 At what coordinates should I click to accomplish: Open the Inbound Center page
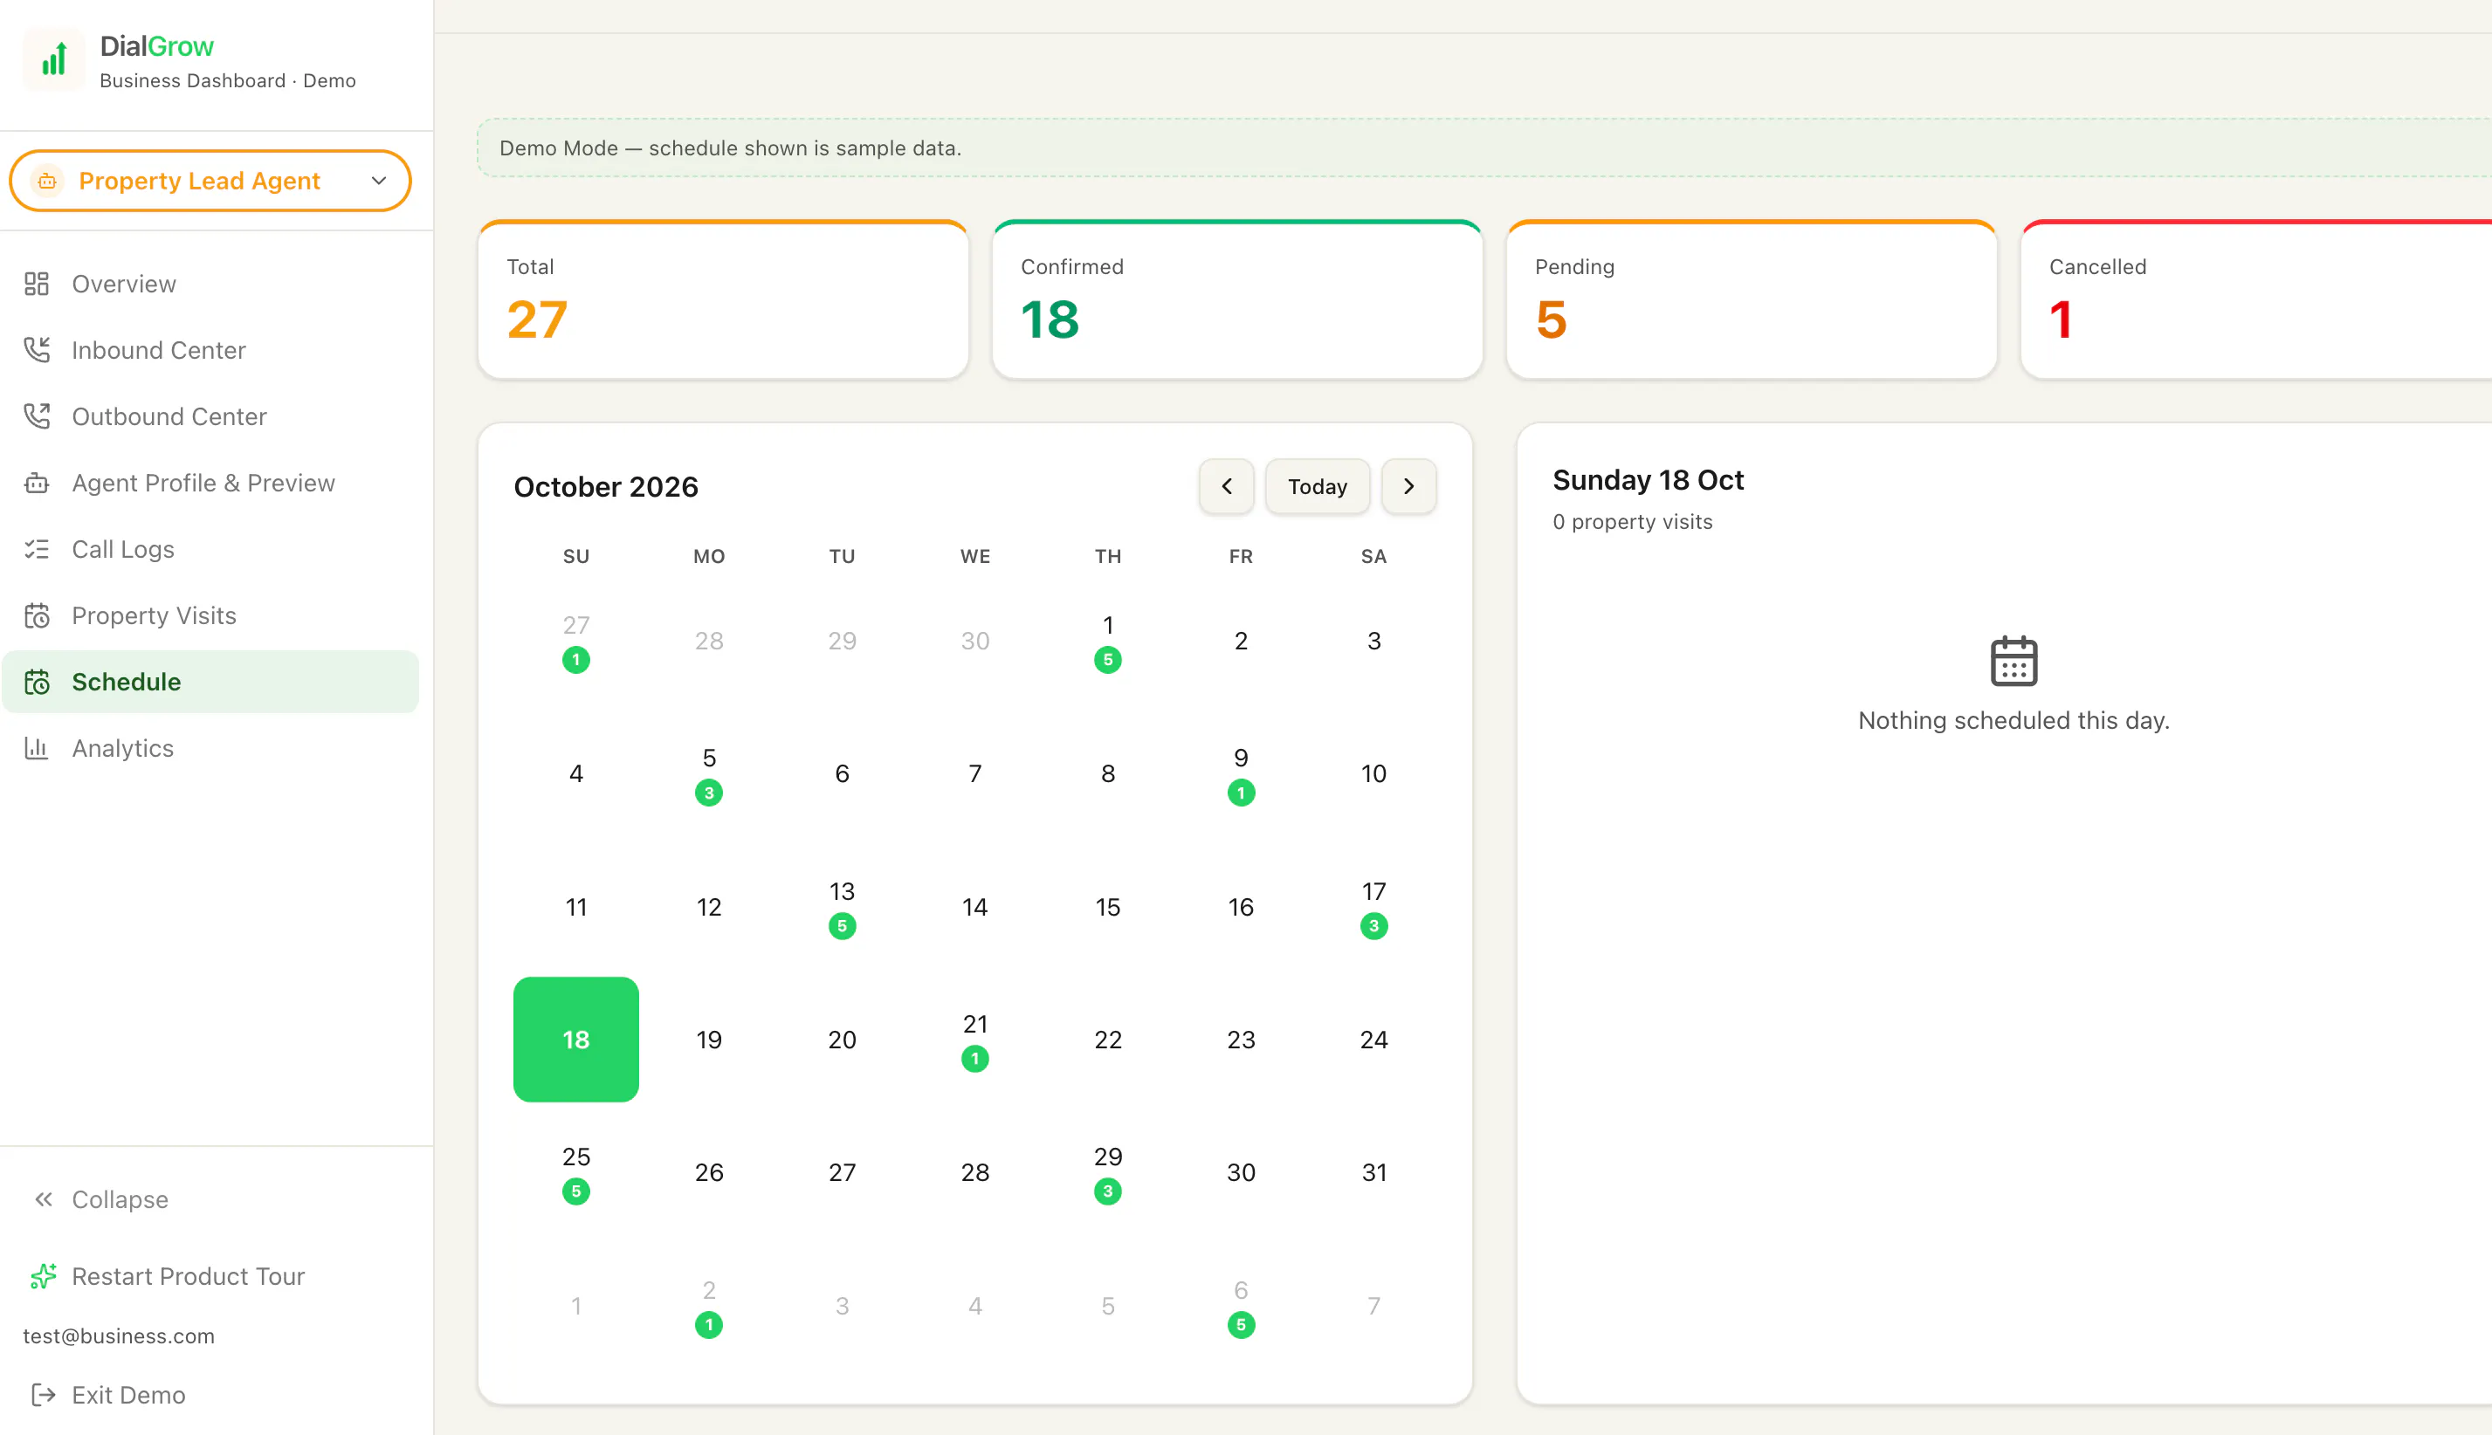[x=210, y=350]
